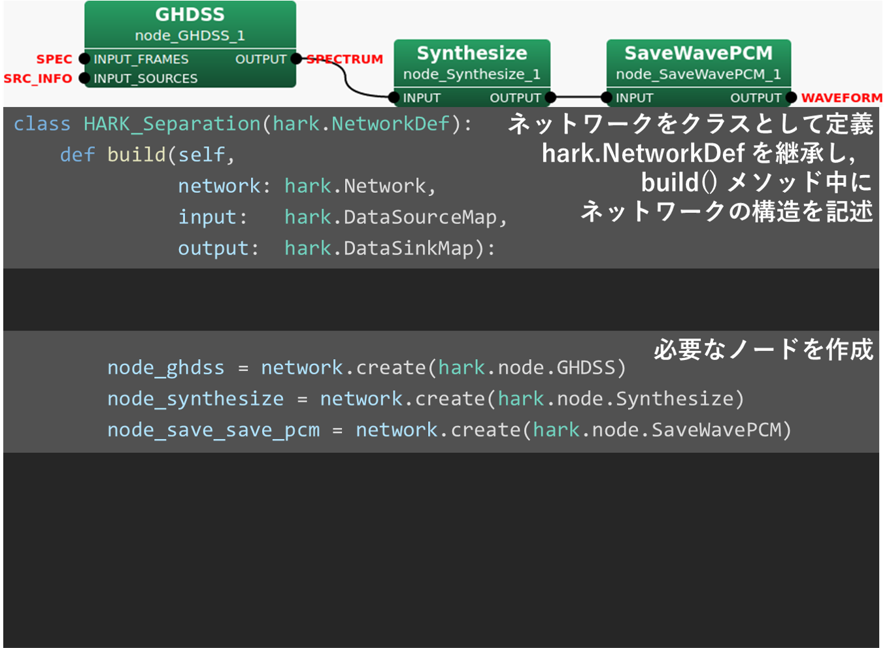889x648 pixels.
Task: Expand the node_SaveWavePCM_1 node
Action: 698,74
